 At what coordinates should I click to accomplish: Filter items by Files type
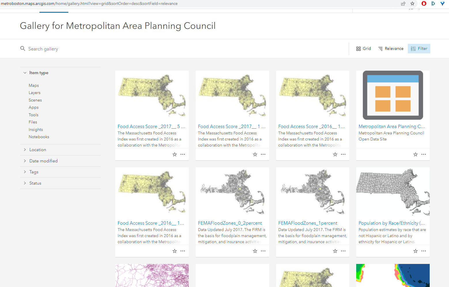coord(33,122)
